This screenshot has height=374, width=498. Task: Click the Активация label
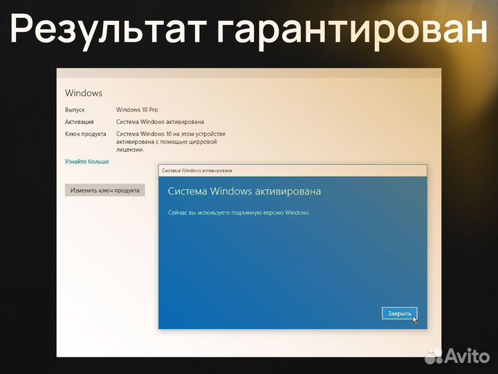[x=80, y=122]
